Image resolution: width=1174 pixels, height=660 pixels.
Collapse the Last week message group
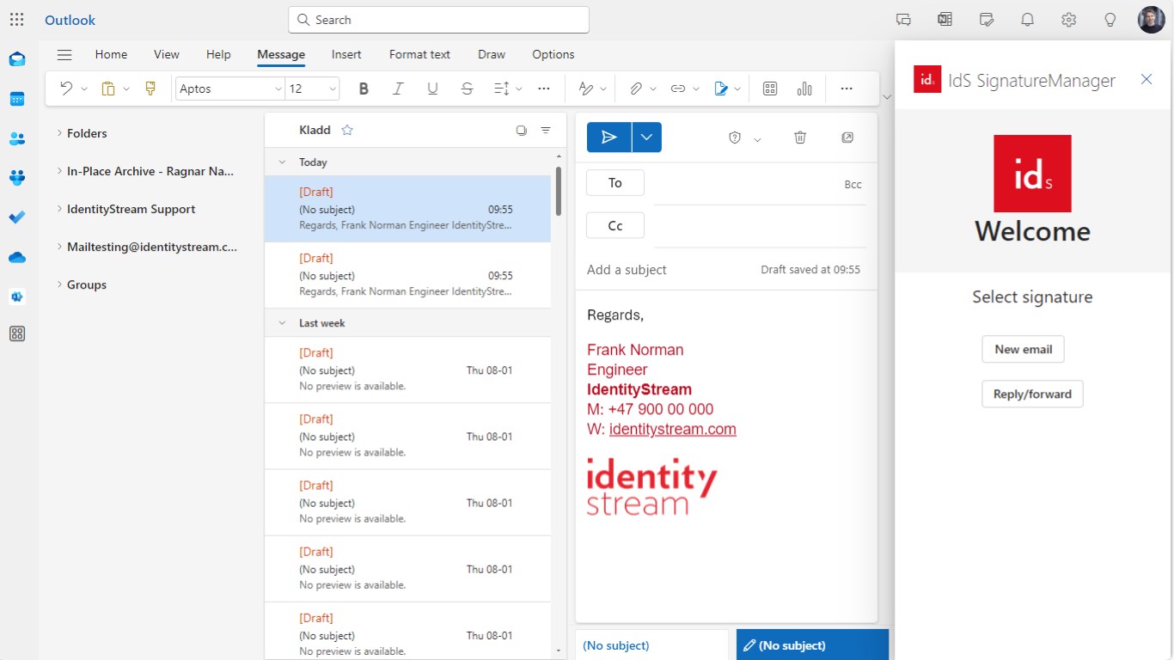point(281,323)
